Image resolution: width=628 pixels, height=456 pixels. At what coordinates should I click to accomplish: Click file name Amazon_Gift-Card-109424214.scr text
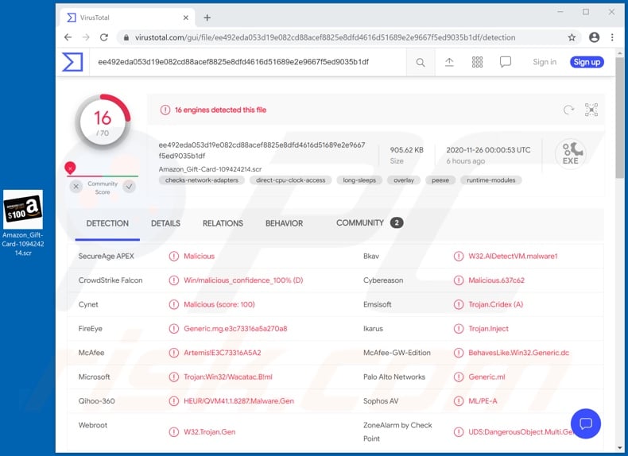coord(211,169)
